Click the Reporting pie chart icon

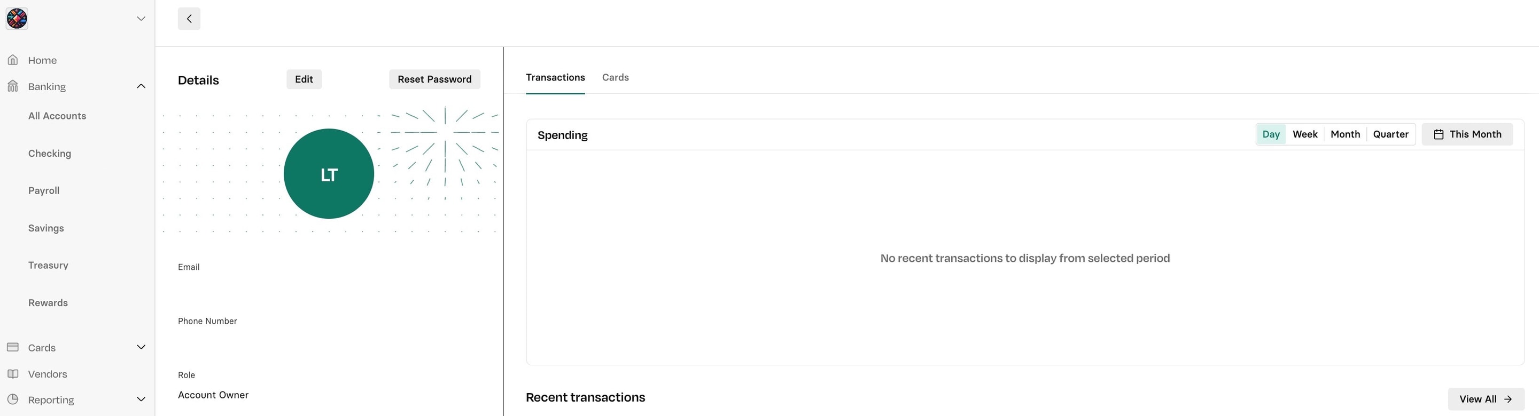(12, 399)
